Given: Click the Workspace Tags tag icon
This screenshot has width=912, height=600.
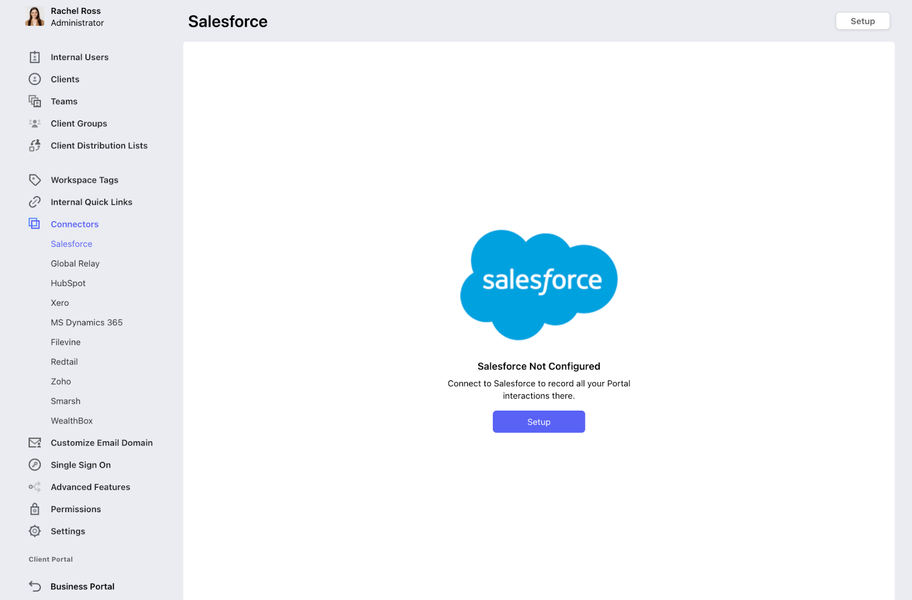Looking at the screenshot, I should click(35, 180).
